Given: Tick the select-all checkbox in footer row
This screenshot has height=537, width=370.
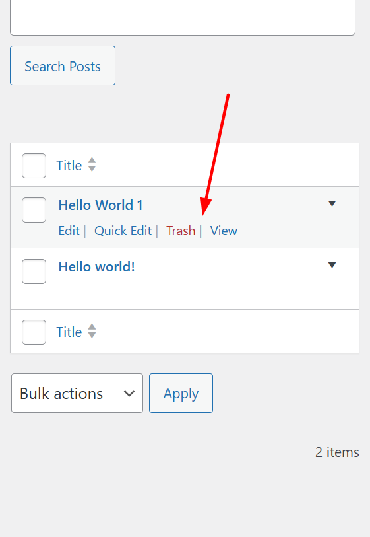Looking at the screenshot, I should (x=34, y=332).
